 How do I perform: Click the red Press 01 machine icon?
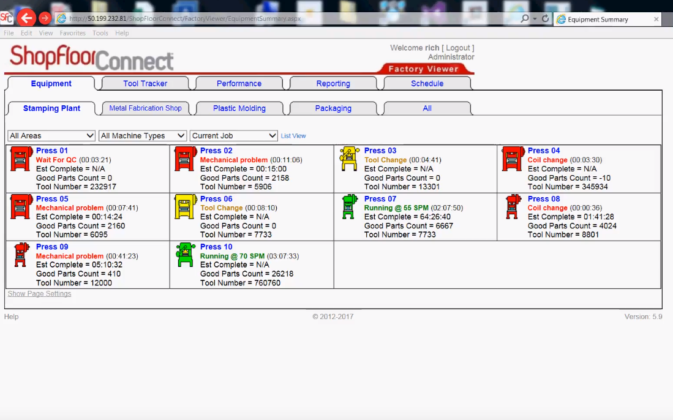pyautogui.click(x=21, y=159)
